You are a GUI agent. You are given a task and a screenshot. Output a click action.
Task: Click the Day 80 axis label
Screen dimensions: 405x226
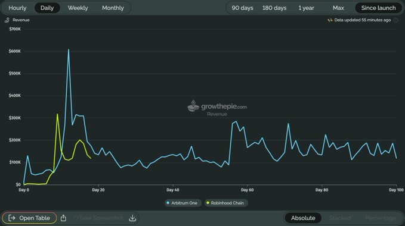(322, 190)
